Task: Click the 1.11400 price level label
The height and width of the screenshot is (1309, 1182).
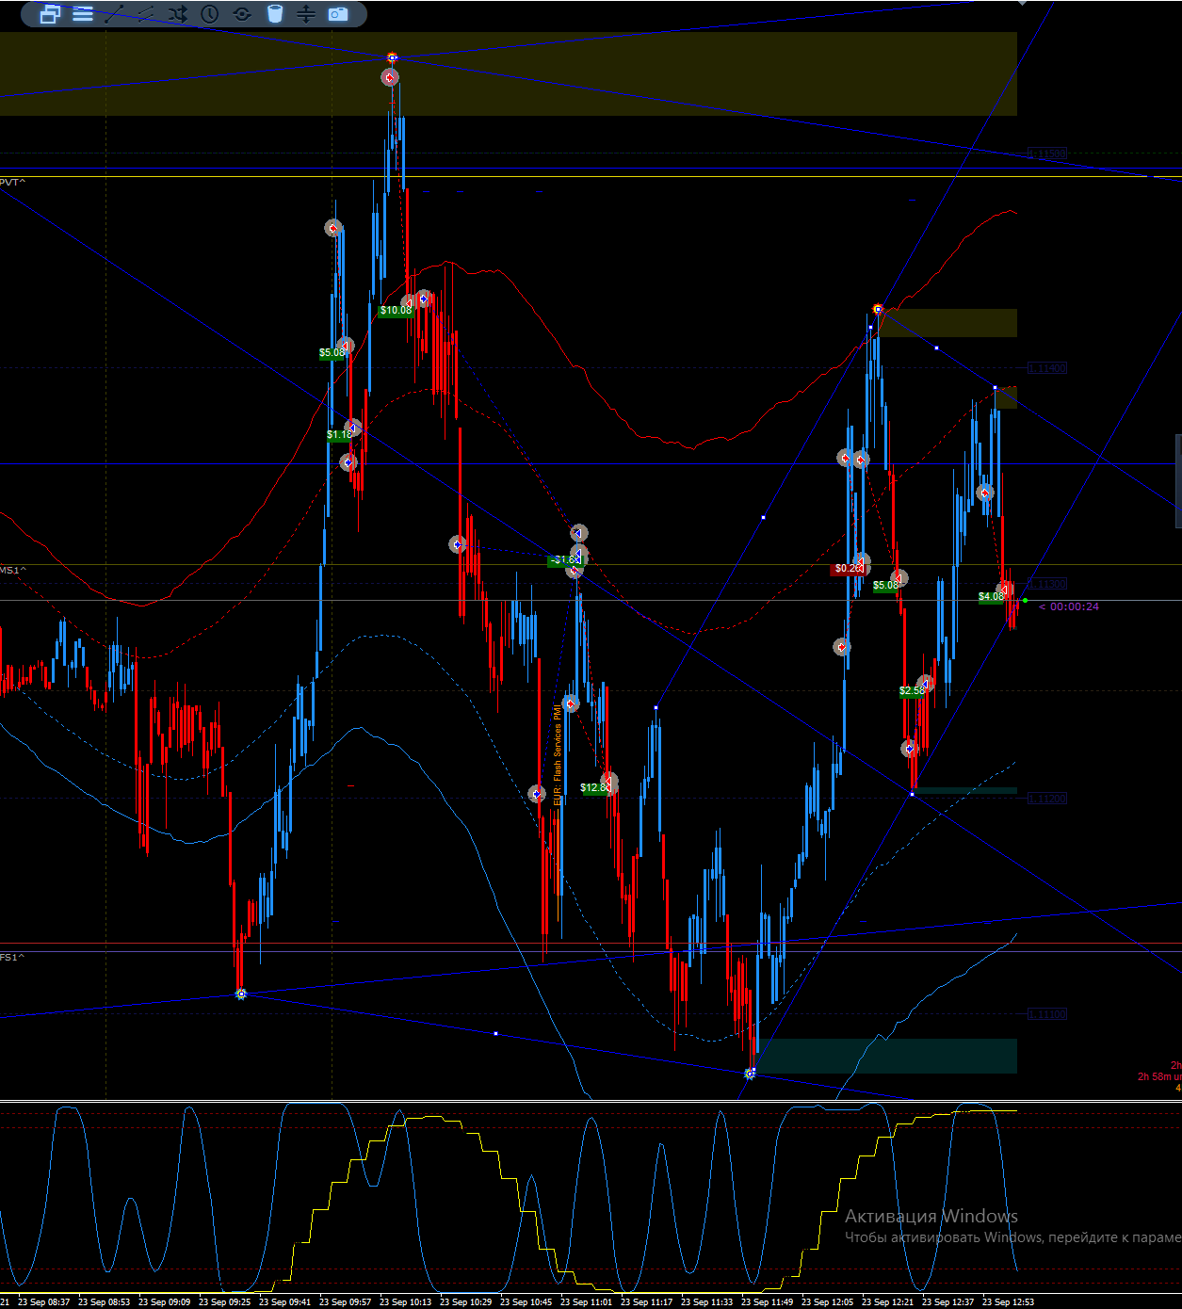Action: tap(1047, 368)
